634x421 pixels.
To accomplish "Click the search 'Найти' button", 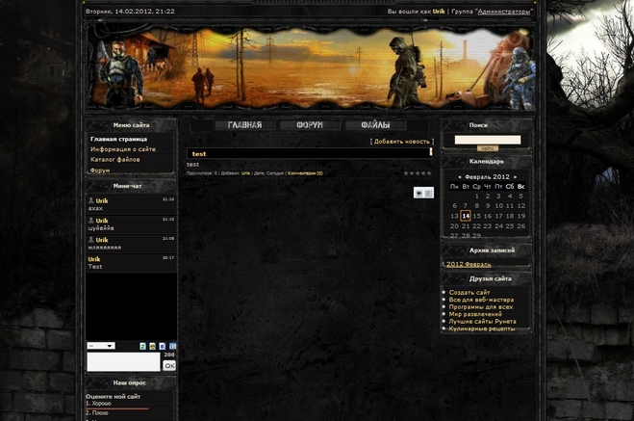I will pyautogui.click(x=488, y=148).
